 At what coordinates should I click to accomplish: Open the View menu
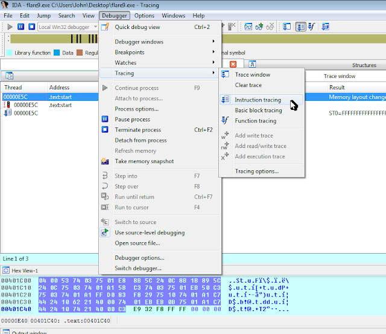89,16
